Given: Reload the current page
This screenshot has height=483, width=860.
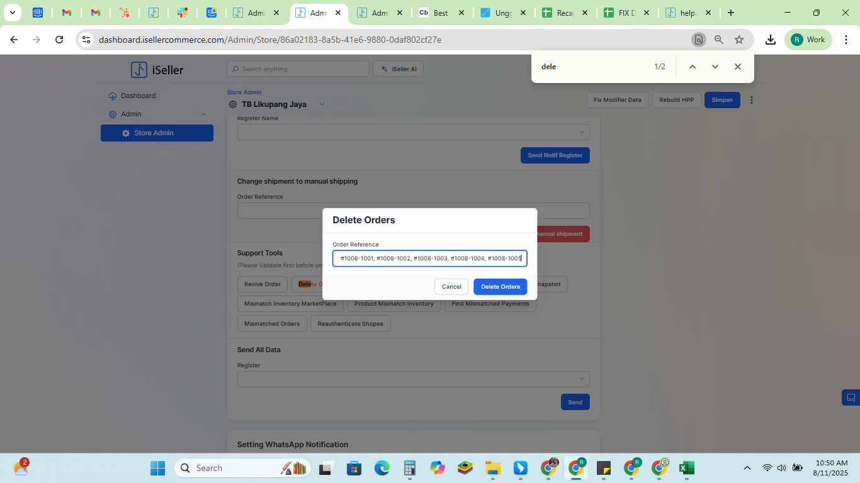Looking at the screenshot, I should [x=59, y=40].
